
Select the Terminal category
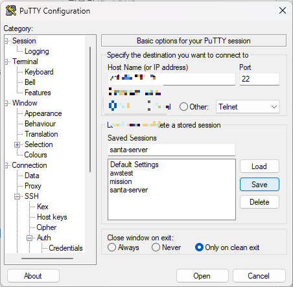25,62
